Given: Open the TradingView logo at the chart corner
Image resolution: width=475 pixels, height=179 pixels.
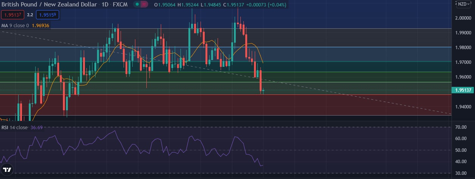Looking at the screenshot, I should tap(7, 169).
